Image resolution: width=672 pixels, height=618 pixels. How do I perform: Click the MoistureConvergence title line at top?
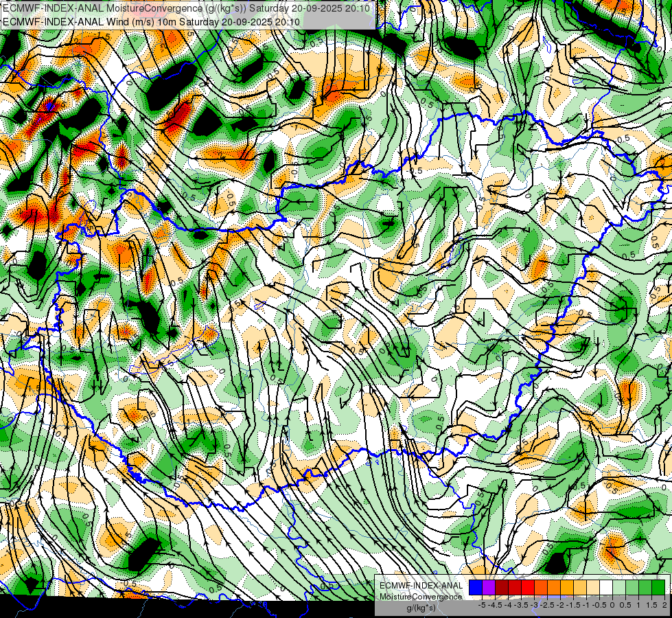[x=187, y=8]
